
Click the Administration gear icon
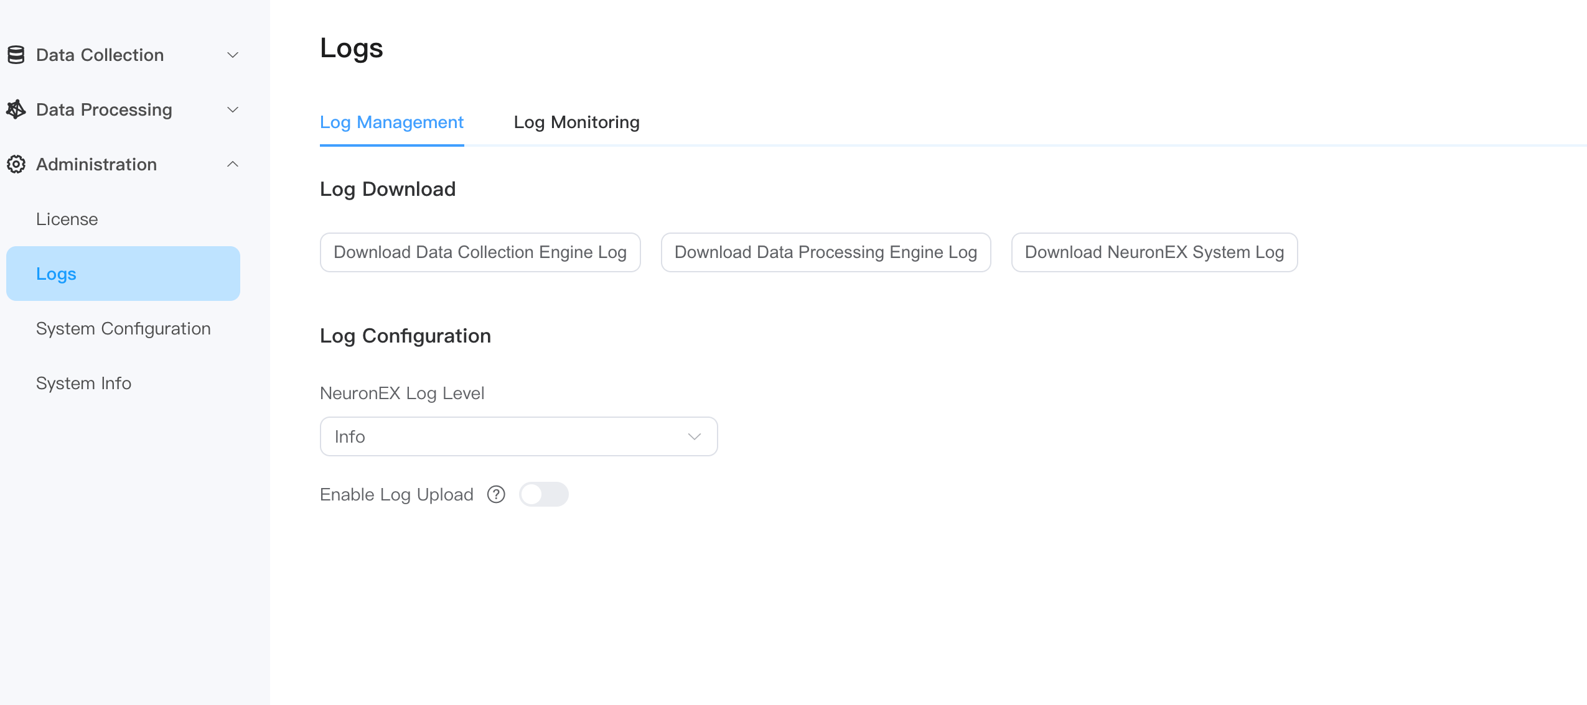16,164
